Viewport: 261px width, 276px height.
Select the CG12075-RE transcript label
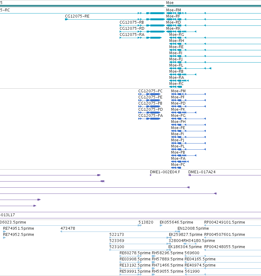click(77, 16)
